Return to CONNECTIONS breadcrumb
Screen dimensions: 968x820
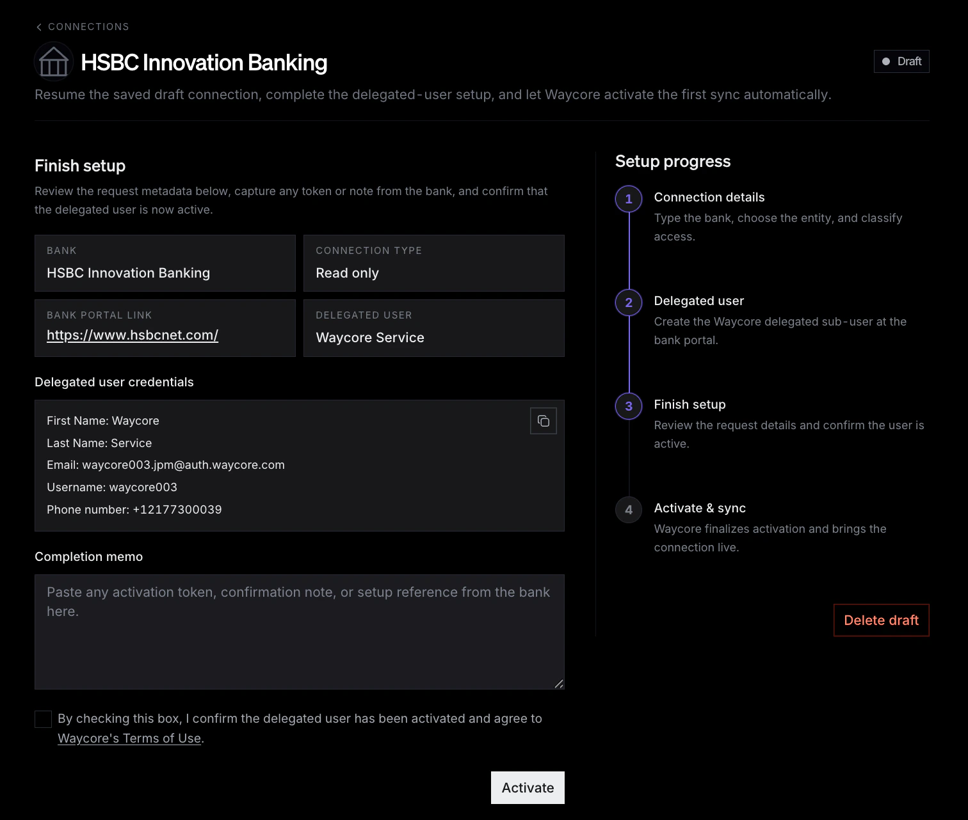tap(88, 27)
